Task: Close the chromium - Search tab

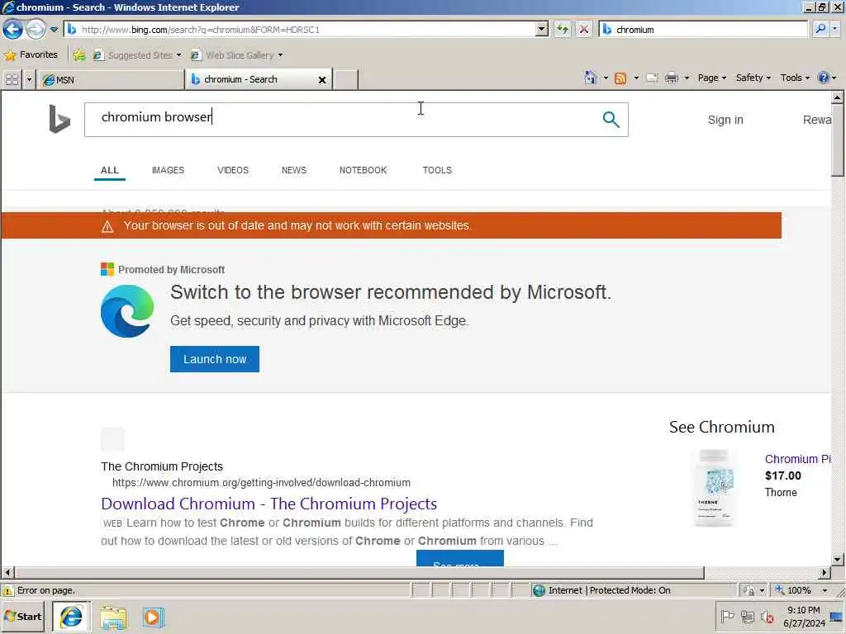Action: coord(322,80)
